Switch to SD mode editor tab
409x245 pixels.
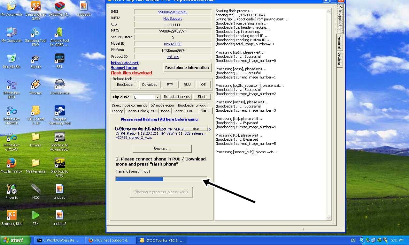pos(163,105)
